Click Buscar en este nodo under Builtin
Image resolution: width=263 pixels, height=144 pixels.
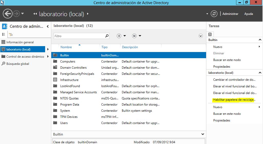tap(227, 60)
